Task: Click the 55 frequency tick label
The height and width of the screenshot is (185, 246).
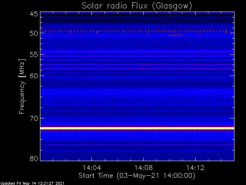Action: [x=34, y=55]
